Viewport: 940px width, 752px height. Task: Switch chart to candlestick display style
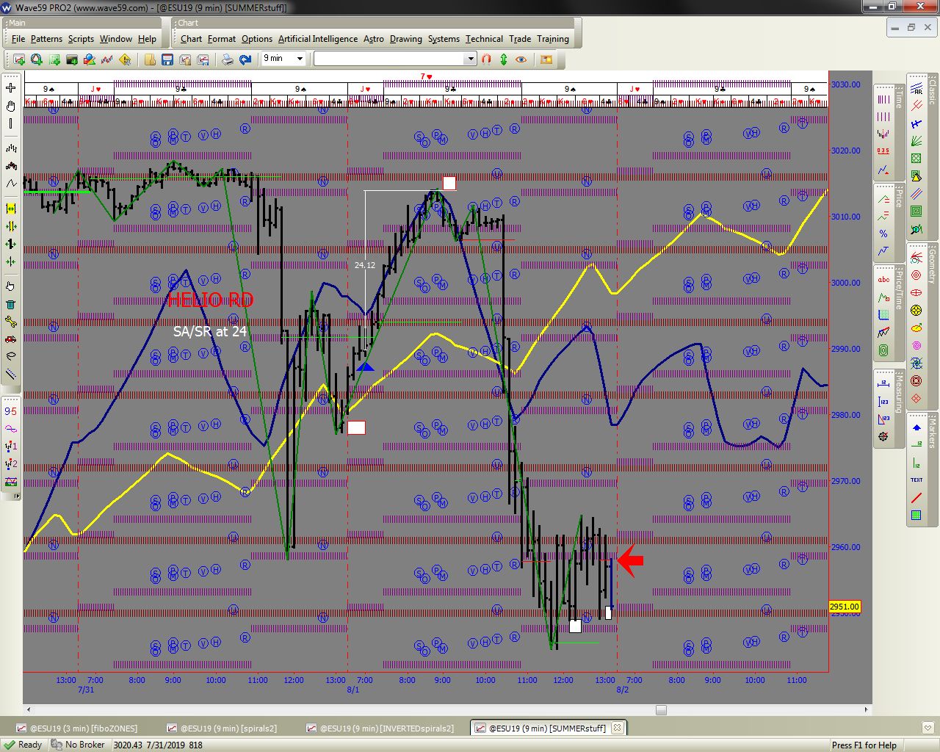[x=11, y=166]
